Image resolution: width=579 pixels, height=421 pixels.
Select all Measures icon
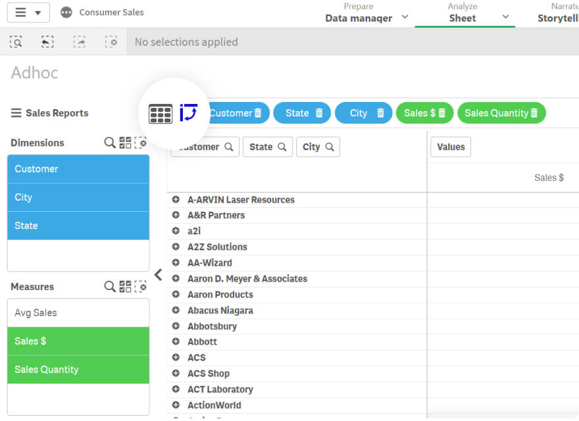tap(125, 286)
